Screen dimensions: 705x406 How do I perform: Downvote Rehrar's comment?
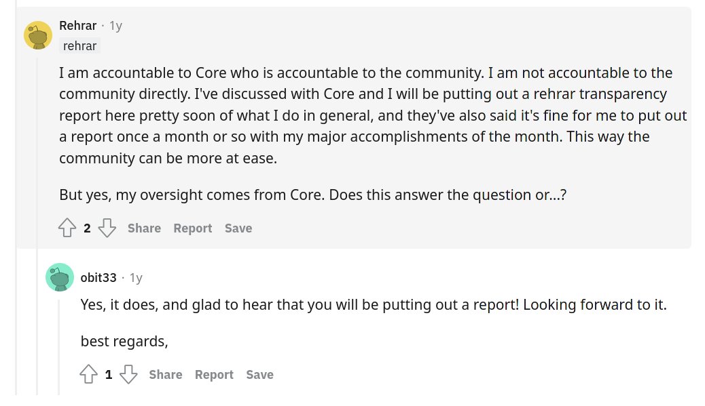(107, 228)
